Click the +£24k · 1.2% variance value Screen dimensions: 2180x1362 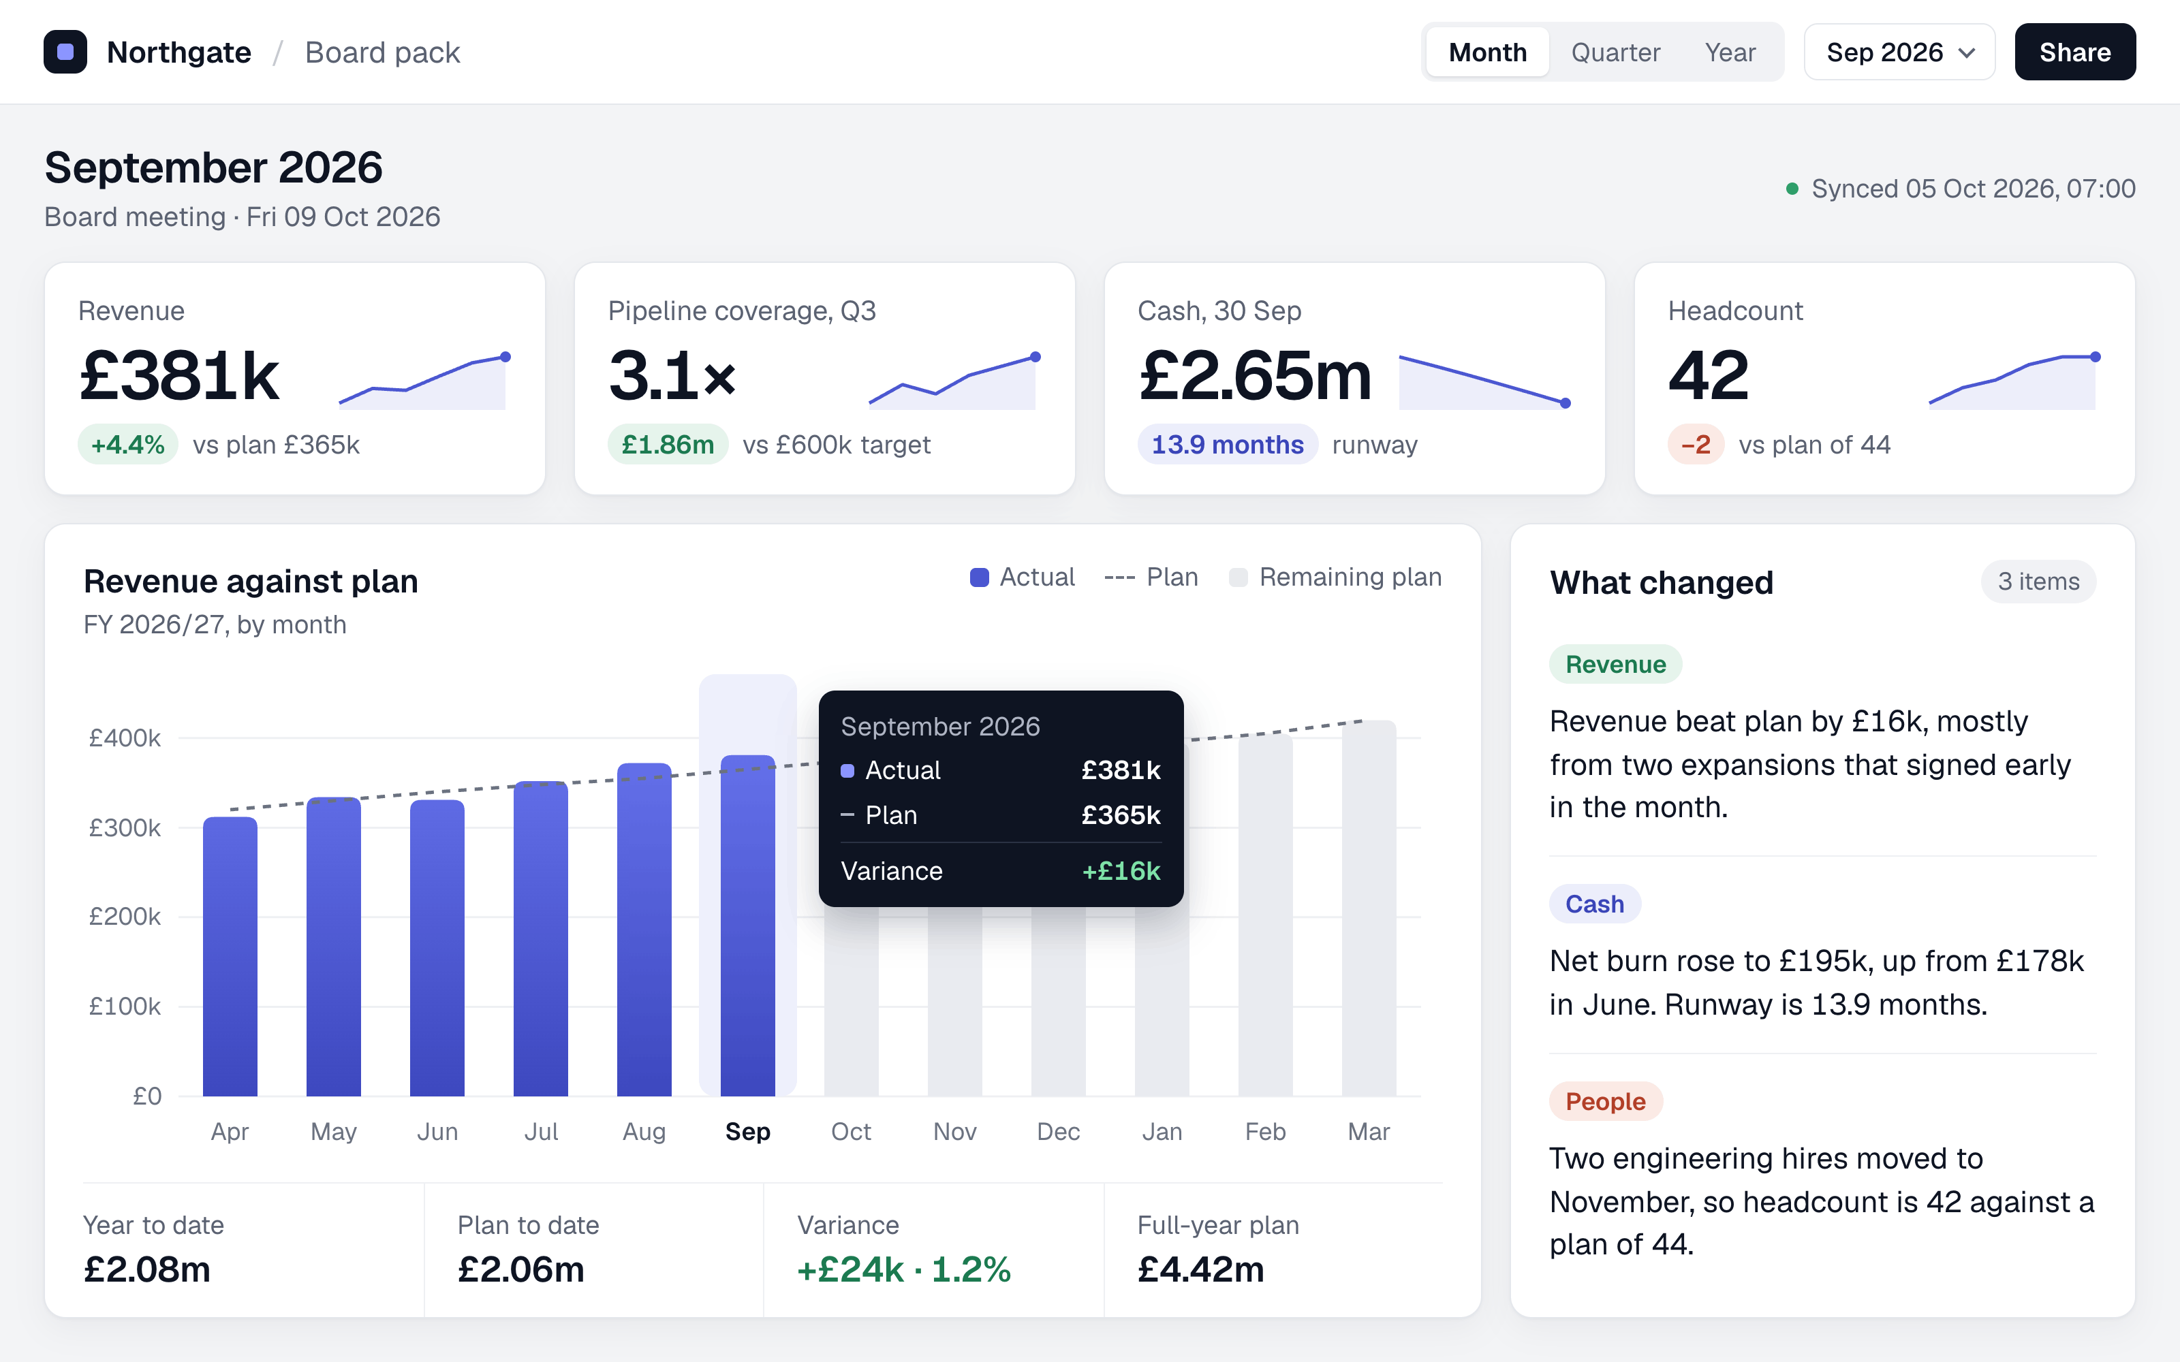[x=903, y=1270]
